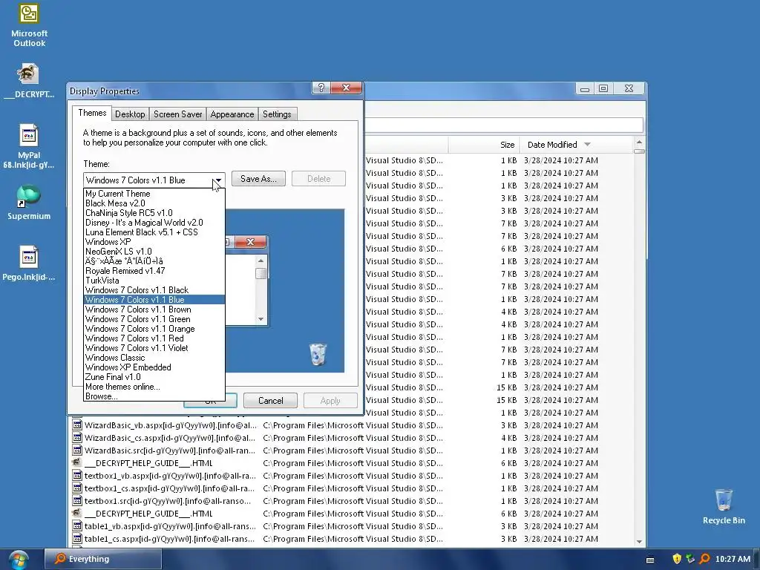Click file icon of textbox1.src row
This screenshot has height=570, width=760.
click(x=77, y=501)
